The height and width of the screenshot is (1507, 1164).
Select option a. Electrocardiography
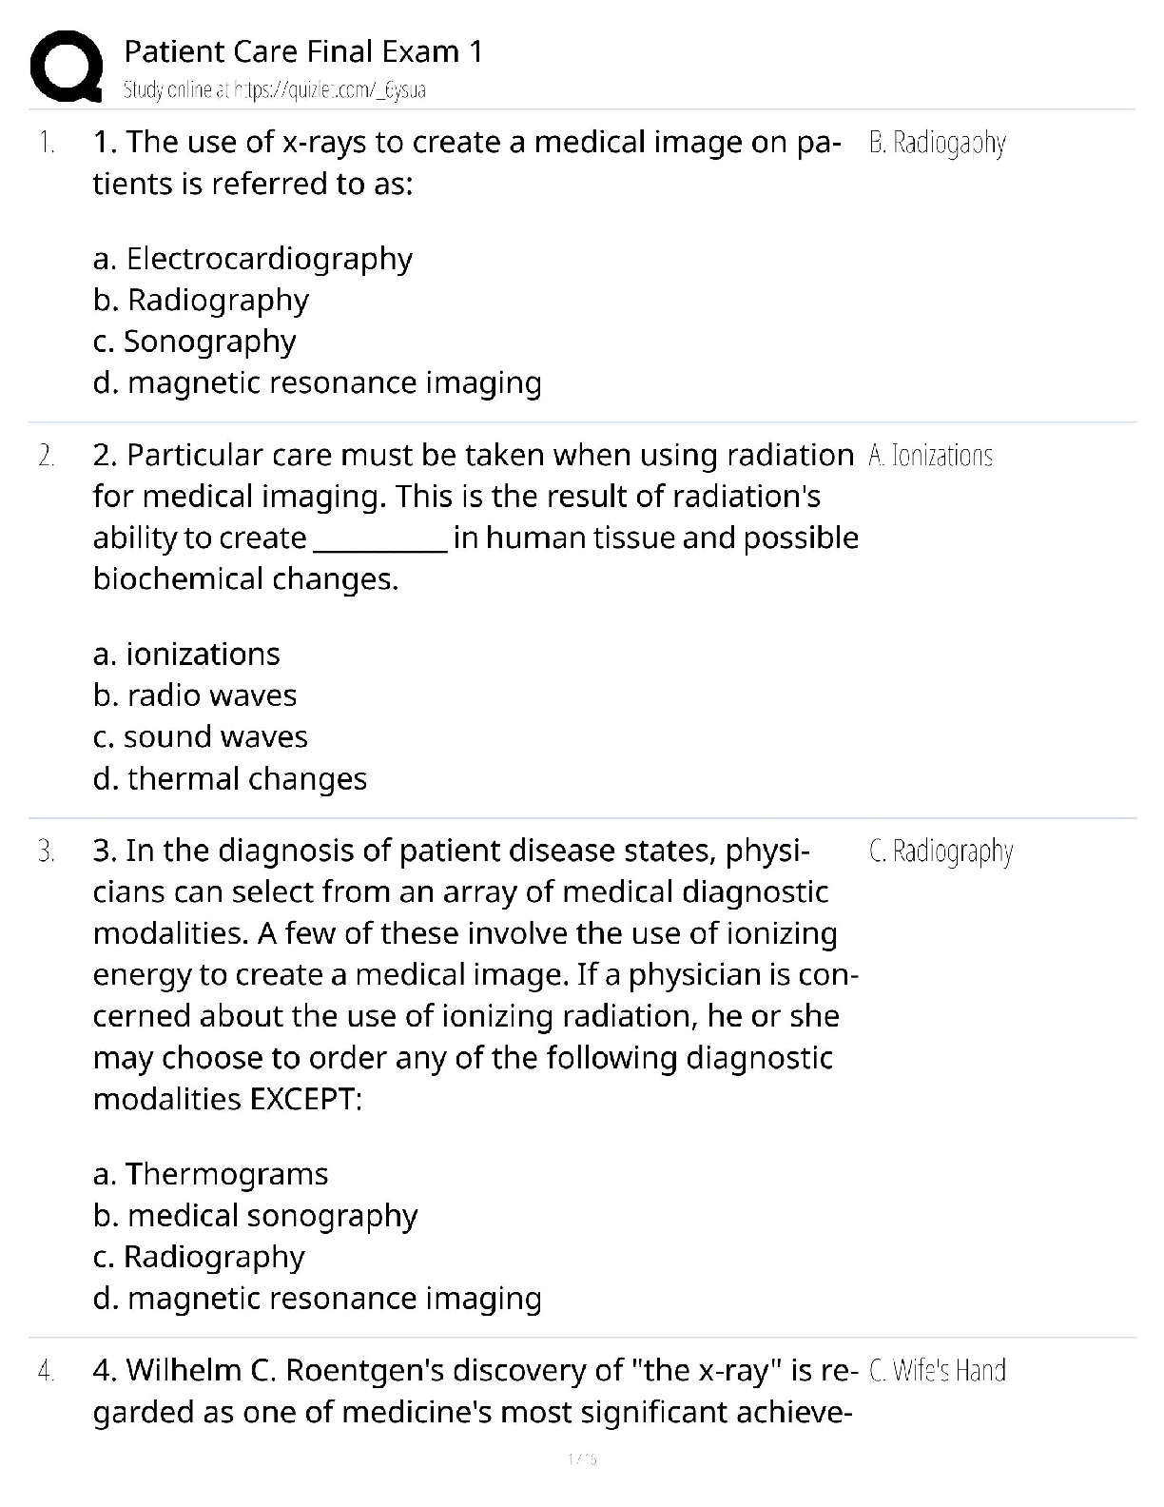[x=253, y=258]
